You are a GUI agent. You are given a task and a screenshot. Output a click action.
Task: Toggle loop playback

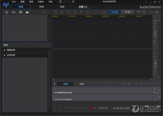click(65, 108)
